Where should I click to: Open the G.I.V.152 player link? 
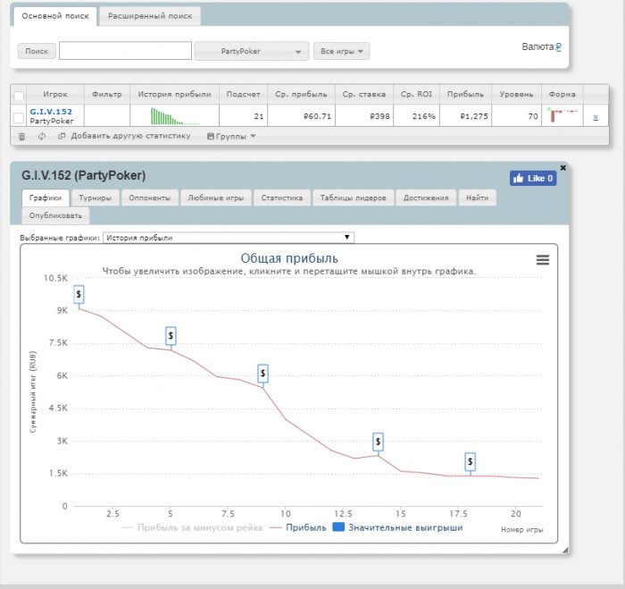51,112
